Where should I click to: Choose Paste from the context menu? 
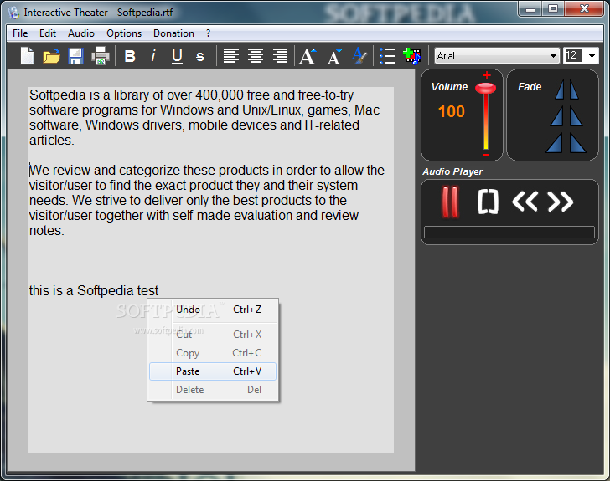click(213, 371)
